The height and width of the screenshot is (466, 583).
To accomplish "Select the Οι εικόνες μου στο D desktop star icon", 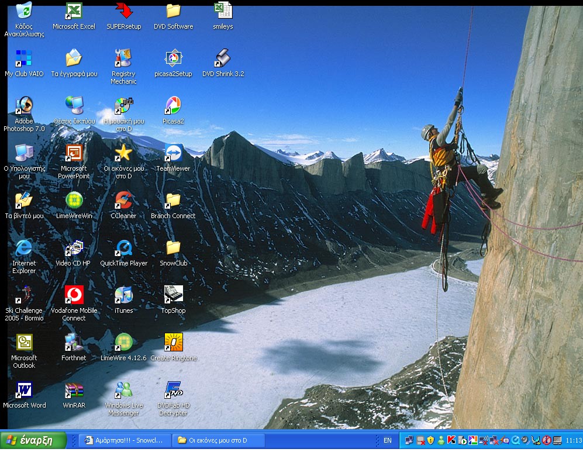I will pyautogui.click(x=124, y=153).
